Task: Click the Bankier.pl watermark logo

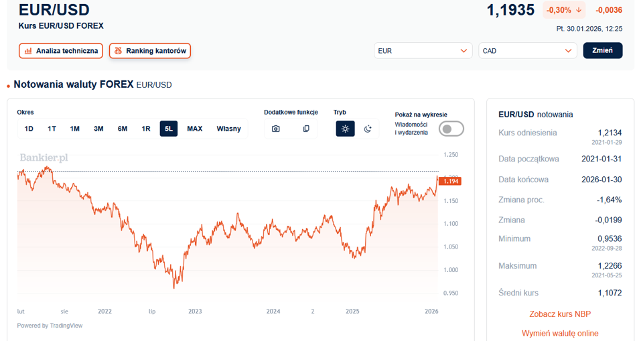Action: click(x=44, y=158)
